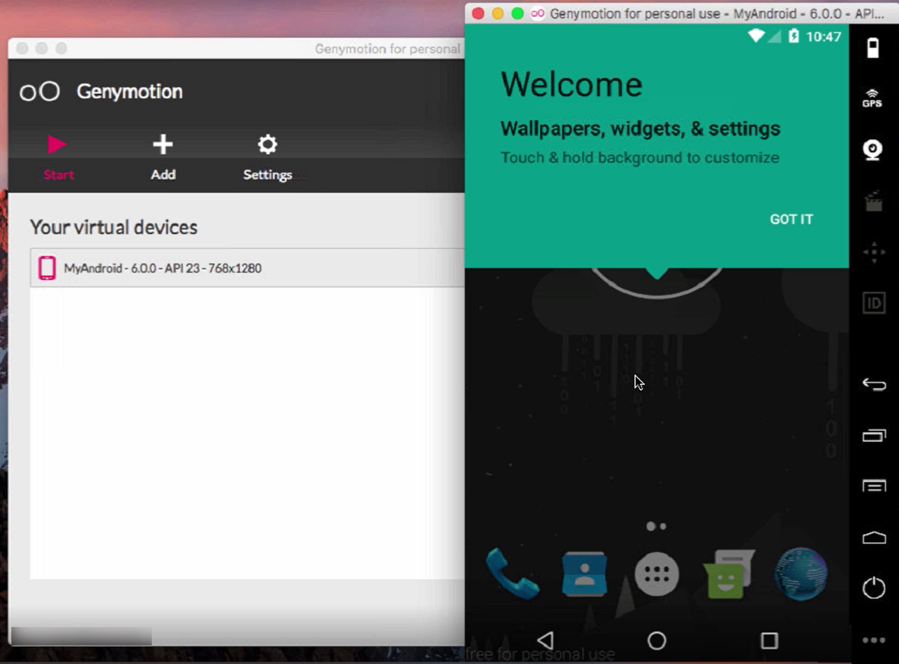Viewport: 899px width, 664px height.
Task: Tap the battery icon in Android status bar
Action: [794, 36]
